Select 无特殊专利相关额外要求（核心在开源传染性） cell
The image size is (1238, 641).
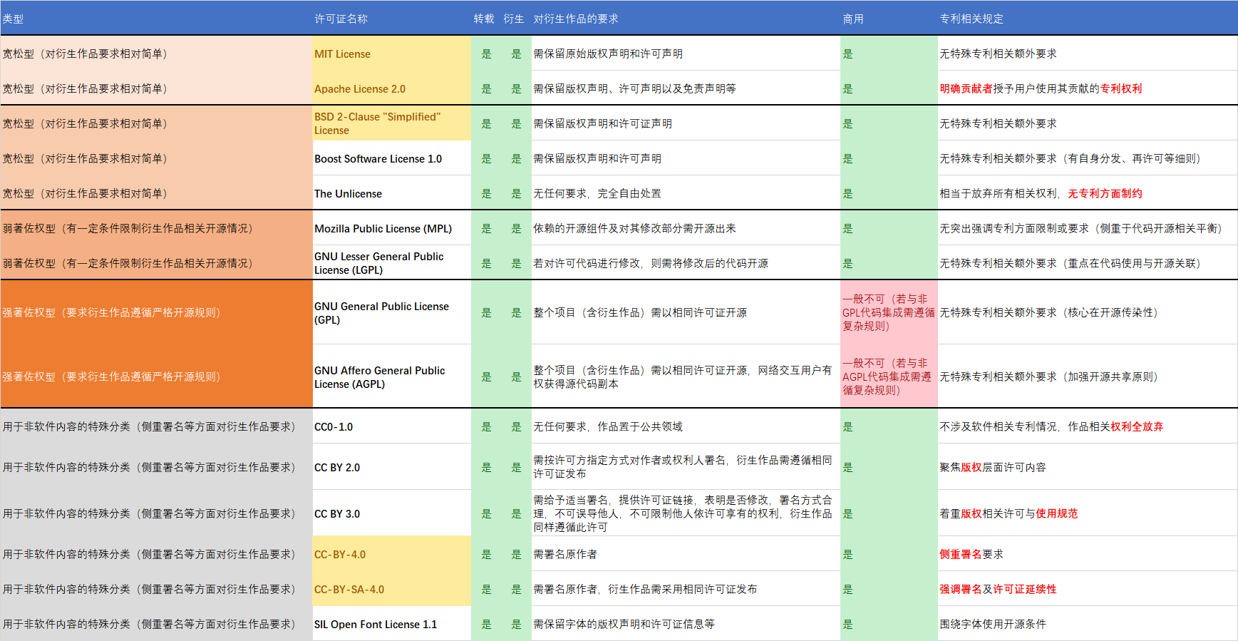1088,312
